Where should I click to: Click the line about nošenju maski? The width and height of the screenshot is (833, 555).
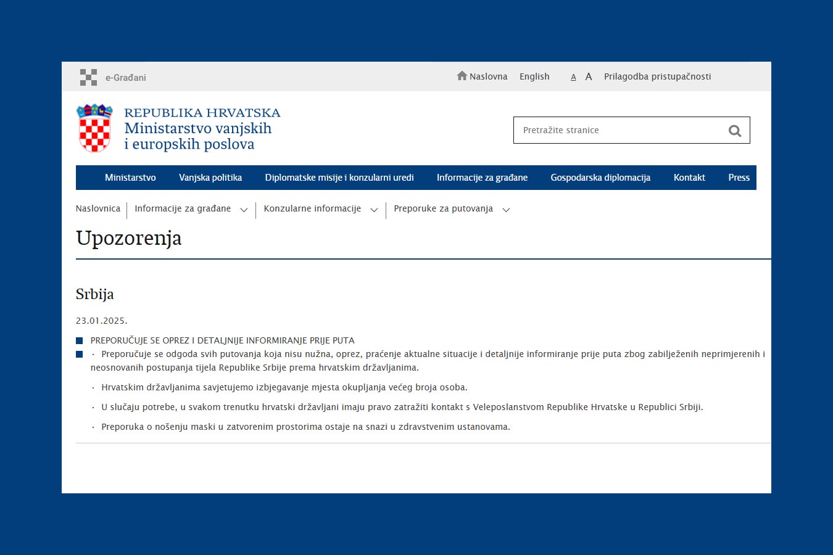coord(306,427)
